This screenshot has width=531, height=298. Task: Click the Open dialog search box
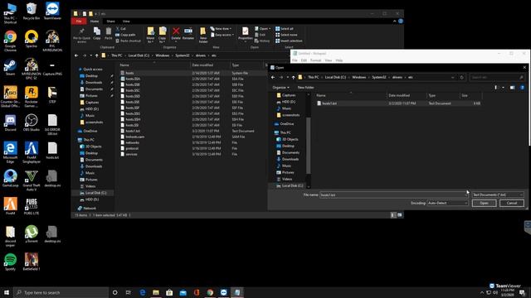tap(497, 77)
